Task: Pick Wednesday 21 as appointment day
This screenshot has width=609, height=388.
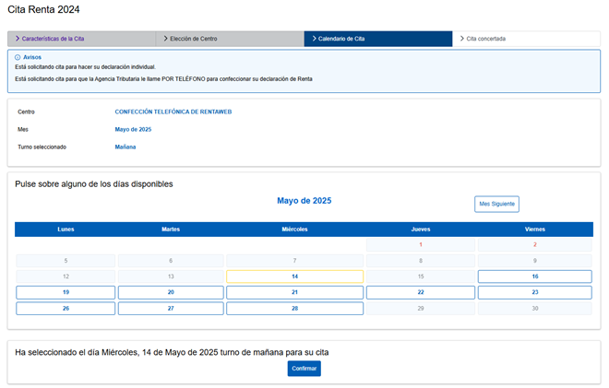Action: coord(294,292)
